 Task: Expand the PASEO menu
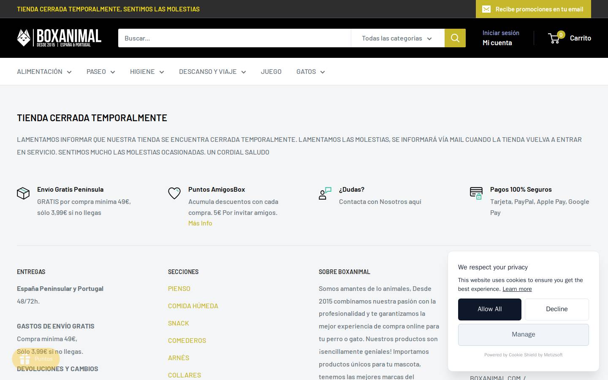[x=101, y=71]
